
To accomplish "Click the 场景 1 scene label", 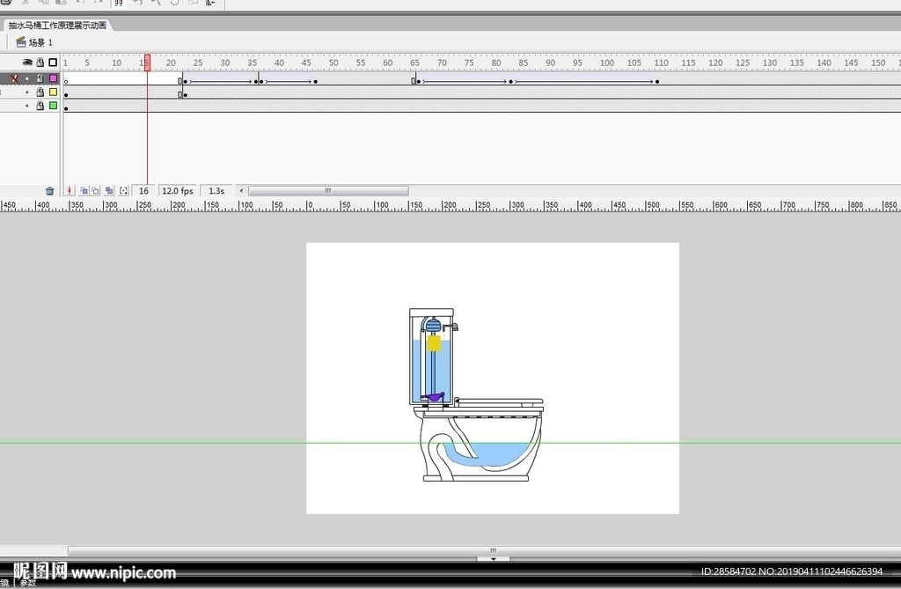I will click(x=40, y=42).
